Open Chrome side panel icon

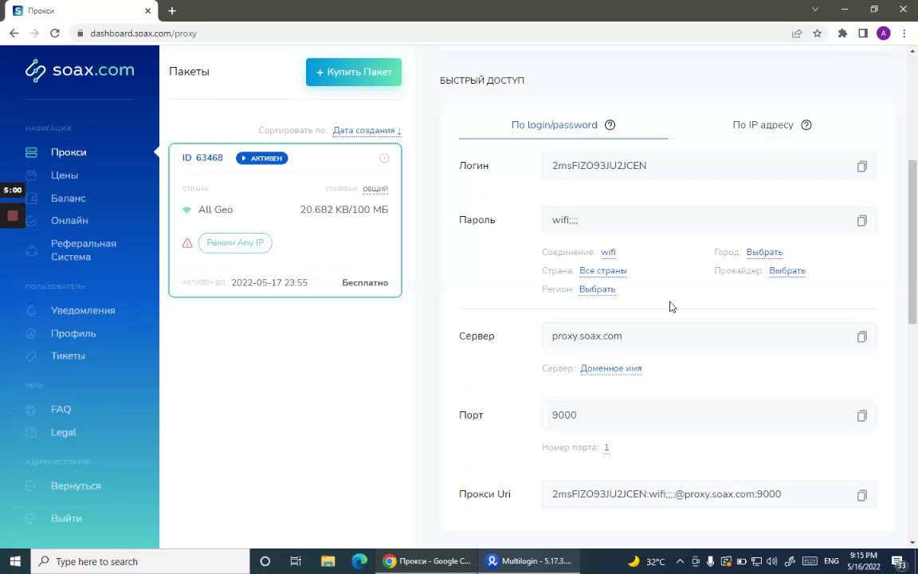863,33
